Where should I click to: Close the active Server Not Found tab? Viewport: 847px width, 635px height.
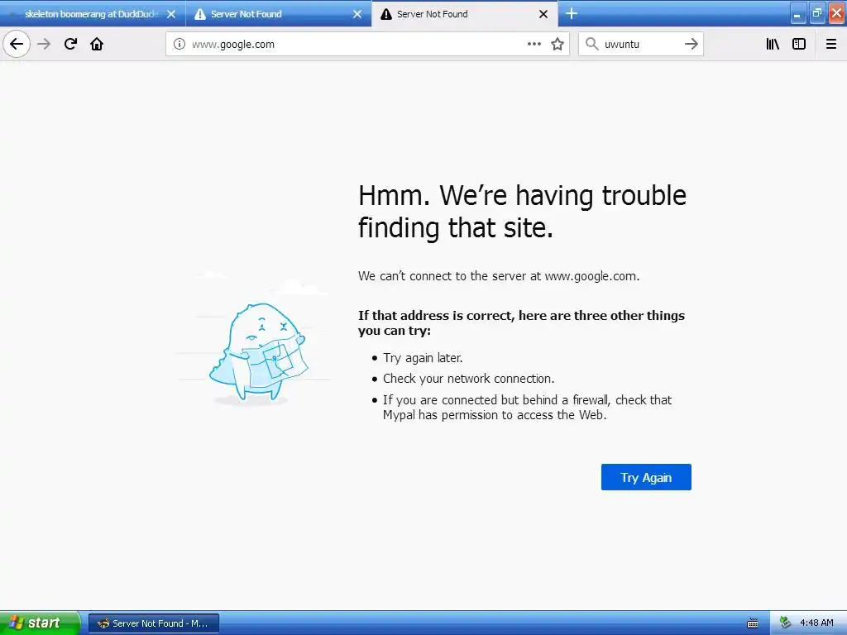tap(543, 14)
